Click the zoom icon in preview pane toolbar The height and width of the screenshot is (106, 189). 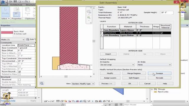click(x=89, y=12)
